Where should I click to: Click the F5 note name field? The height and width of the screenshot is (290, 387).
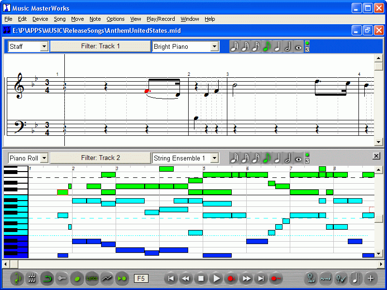[141, 279]
